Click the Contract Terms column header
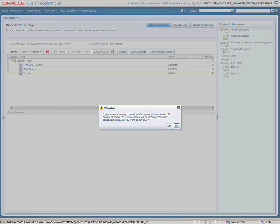Screen dimensions: 280x224 88,56
